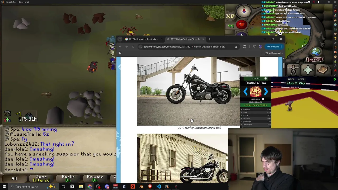
Task: Open Task View on the taskbar
Action: point(63,187)
